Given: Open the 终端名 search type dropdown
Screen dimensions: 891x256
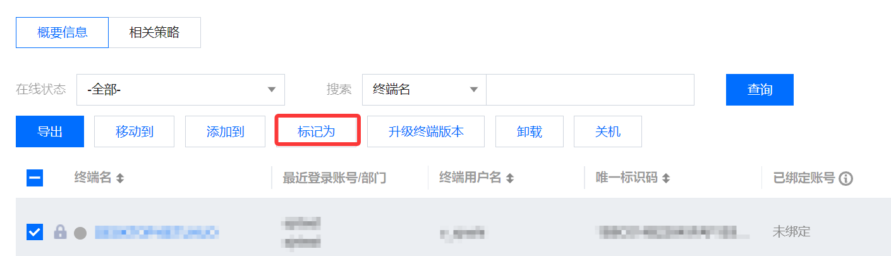Looking at the screenshot, I should click(x=424, y=90).
